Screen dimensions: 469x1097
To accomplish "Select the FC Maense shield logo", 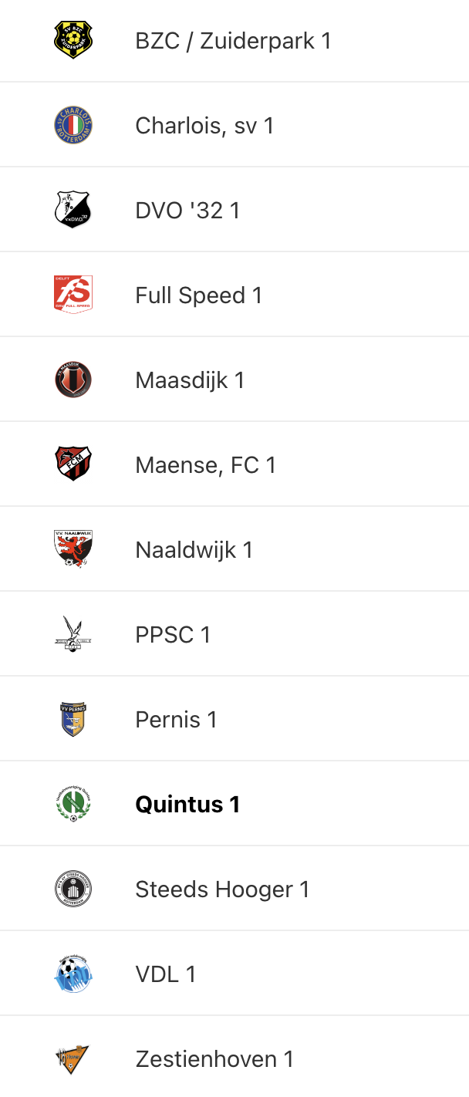I will (73, 464).
